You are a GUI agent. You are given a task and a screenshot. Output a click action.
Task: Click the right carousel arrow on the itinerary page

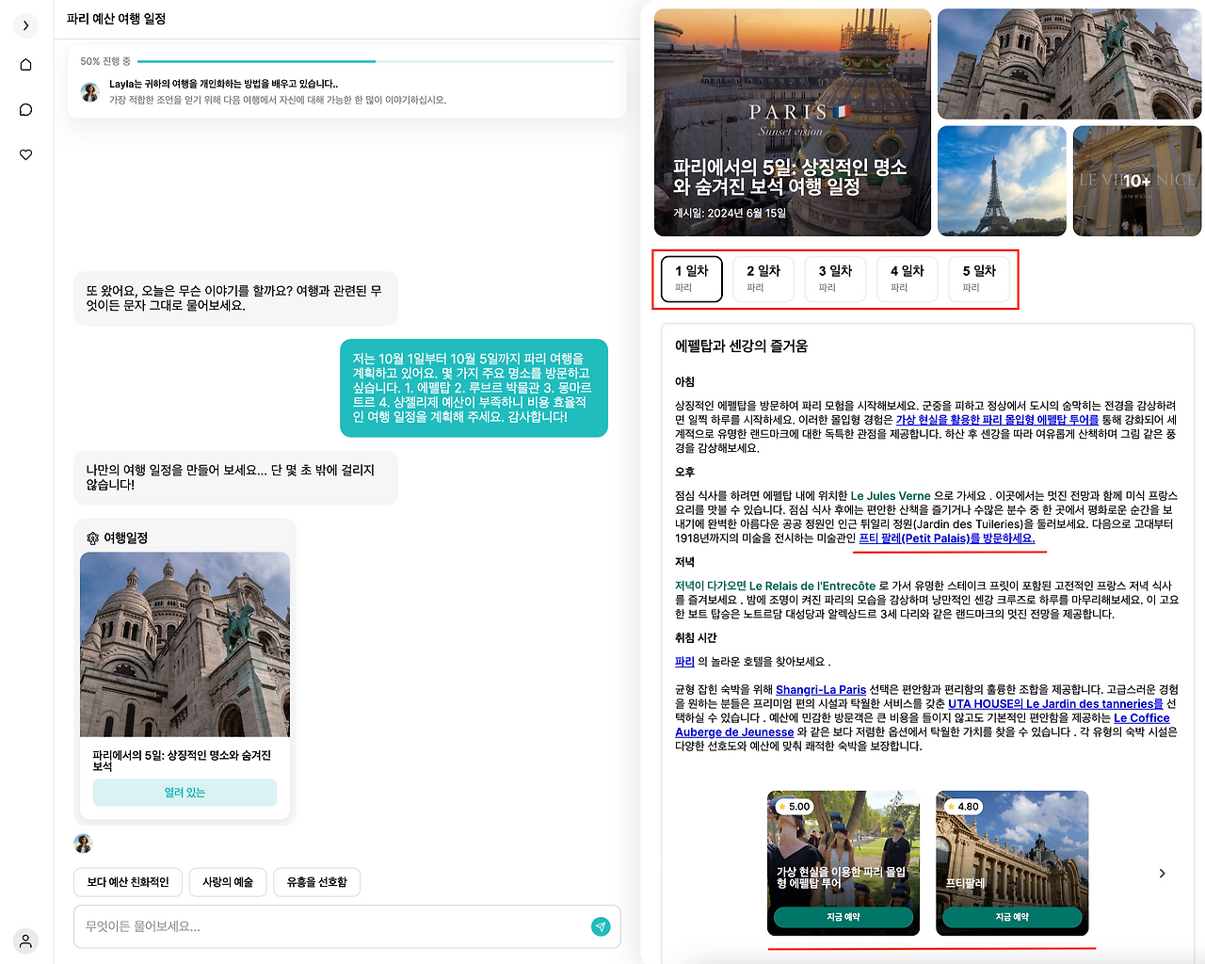click(x=1161, y=873)
